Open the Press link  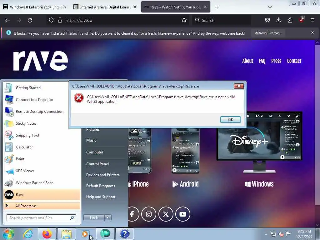[x=276, y=61]
